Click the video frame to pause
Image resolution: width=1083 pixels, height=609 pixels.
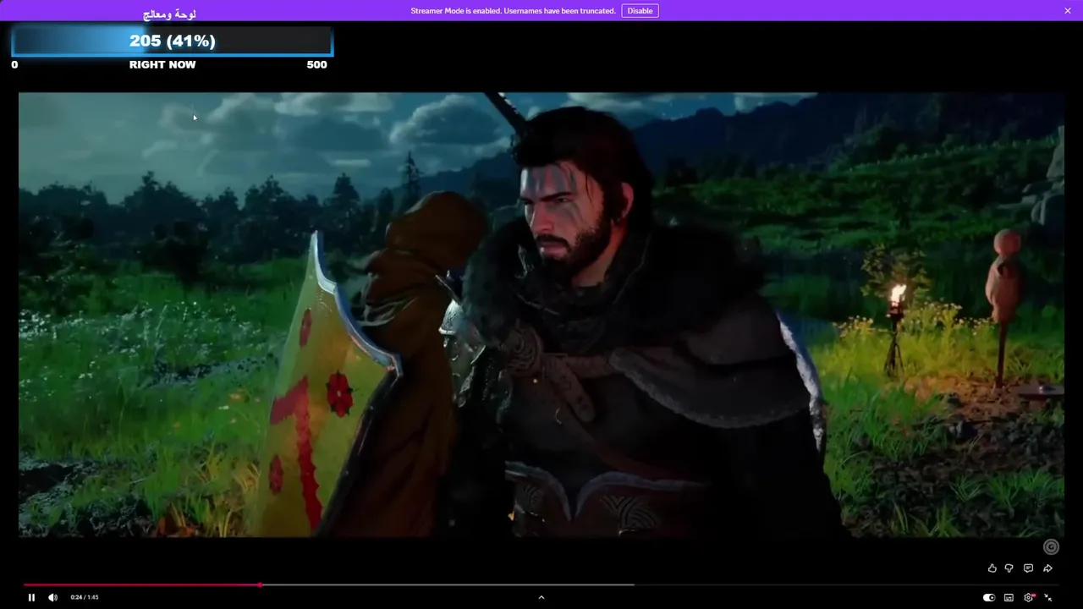tap(541, 315)
